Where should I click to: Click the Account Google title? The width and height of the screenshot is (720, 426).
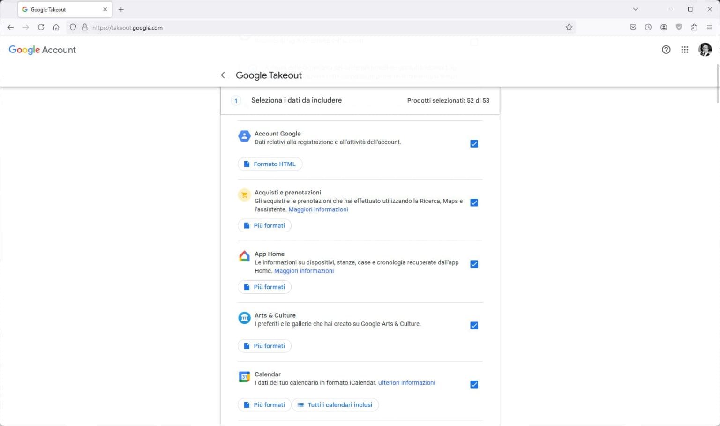[277, 134]
